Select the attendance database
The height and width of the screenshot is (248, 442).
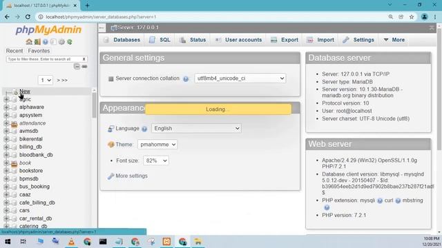(32, 123)
